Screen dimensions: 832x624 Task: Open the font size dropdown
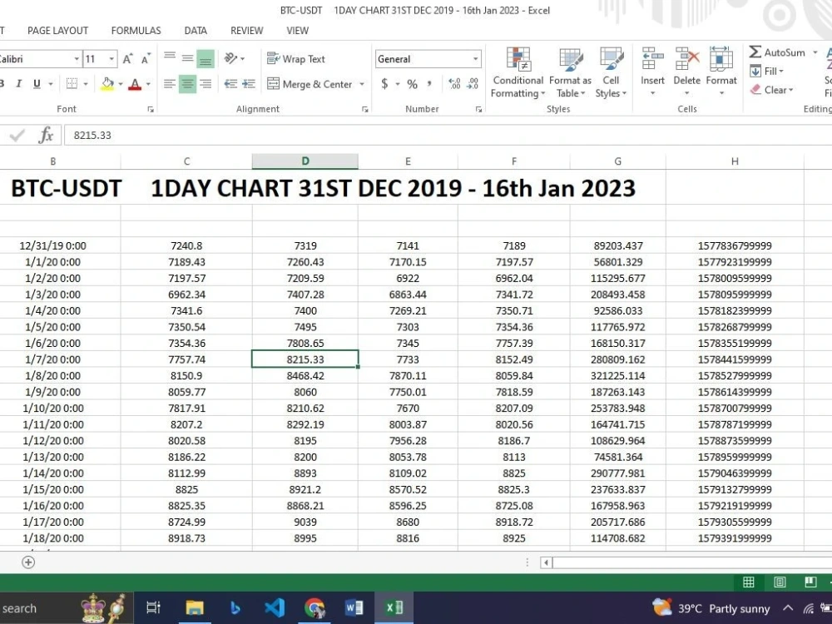111,59
